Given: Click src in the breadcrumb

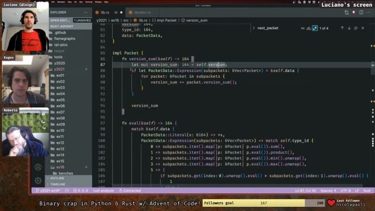Looking at the screenshot, I should click(126, 21).
